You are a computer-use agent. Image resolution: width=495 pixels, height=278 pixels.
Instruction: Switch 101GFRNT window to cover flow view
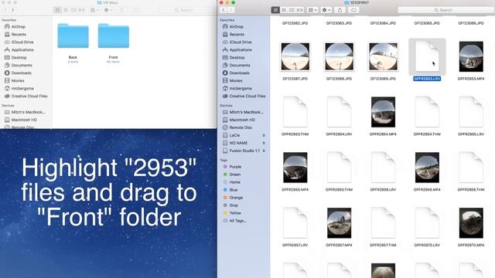tap(300, 10)
